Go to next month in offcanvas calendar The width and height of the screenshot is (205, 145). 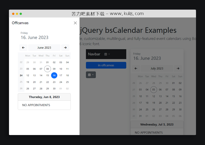[x=65, y=48]
